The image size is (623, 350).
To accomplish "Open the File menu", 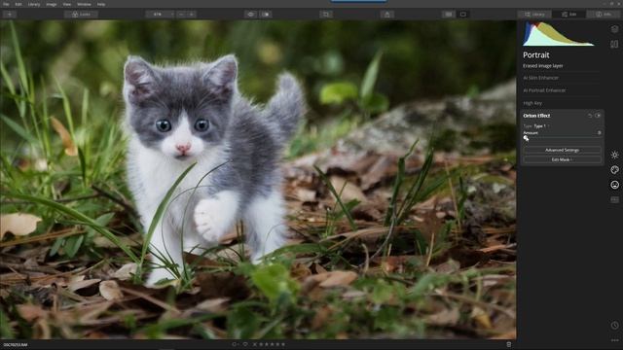I will (6, 4).
